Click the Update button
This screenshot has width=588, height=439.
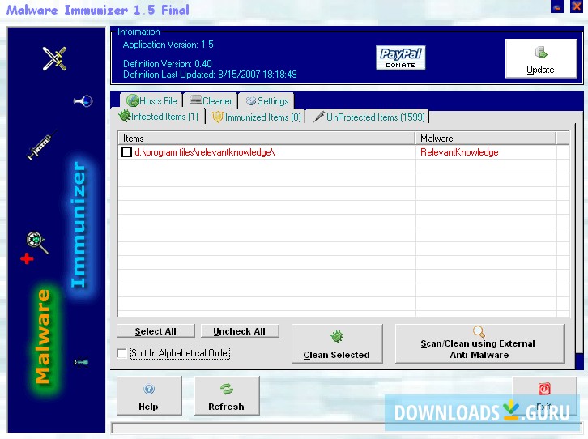tap(541, 58)
